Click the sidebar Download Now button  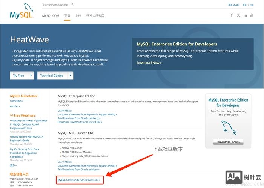pos(228,142)
